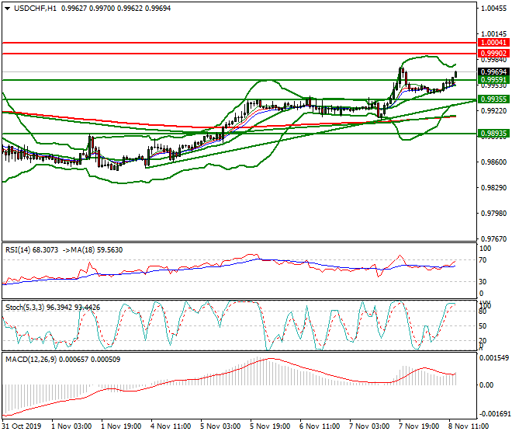Select the 0.97670 price scale value
The height and width of the screenshot is (435, 512).
tap(494, 239)
